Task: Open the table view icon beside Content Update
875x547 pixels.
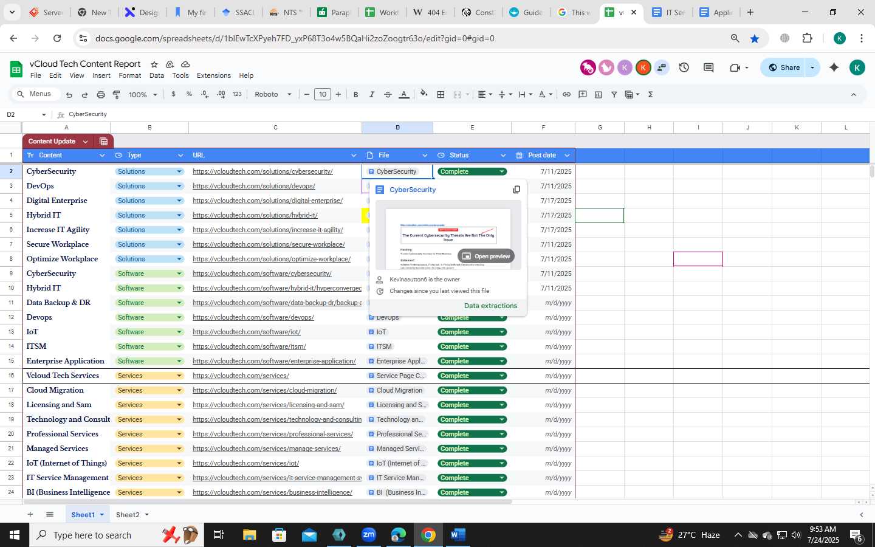Action: pos(103,141)
